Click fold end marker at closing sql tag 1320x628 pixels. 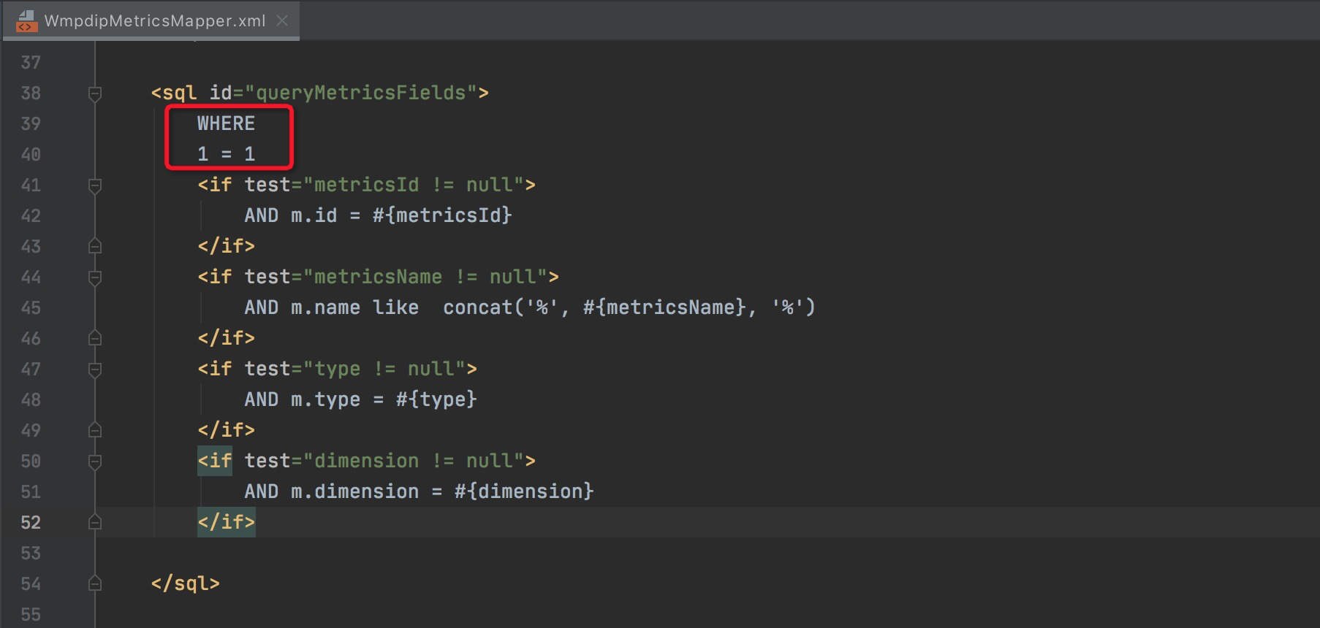[94, 583]
